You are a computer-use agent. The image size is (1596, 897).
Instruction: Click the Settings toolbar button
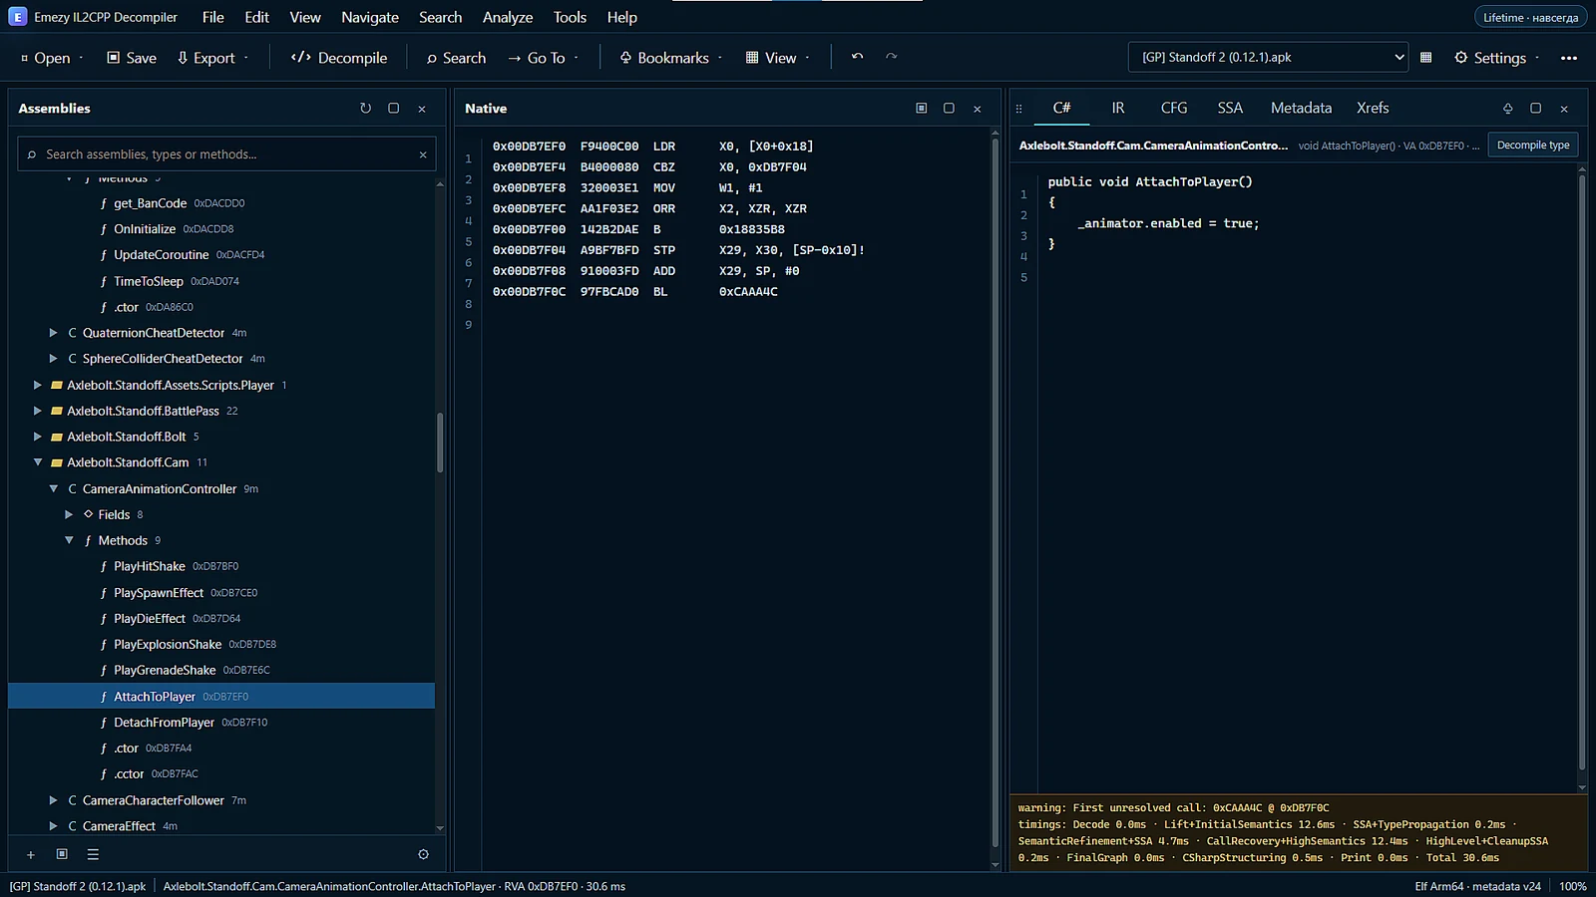(x=1496, y=58)
